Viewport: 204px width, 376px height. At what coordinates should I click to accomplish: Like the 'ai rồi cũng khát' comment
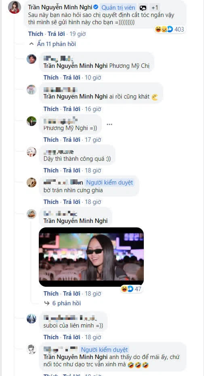click(51, 109)
